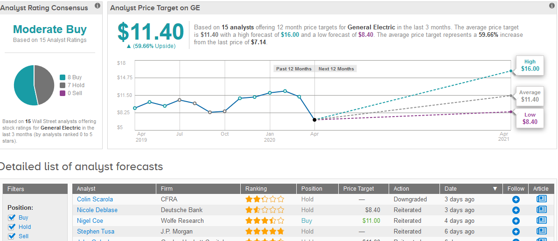
Task: Uncheck the Buy position filter
Action: [x=12, y=218]
